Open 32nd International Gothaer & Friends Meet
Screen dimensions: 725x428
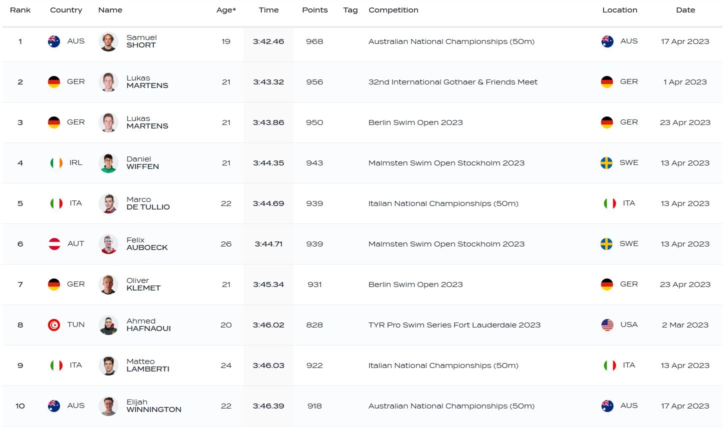(452, 82)
